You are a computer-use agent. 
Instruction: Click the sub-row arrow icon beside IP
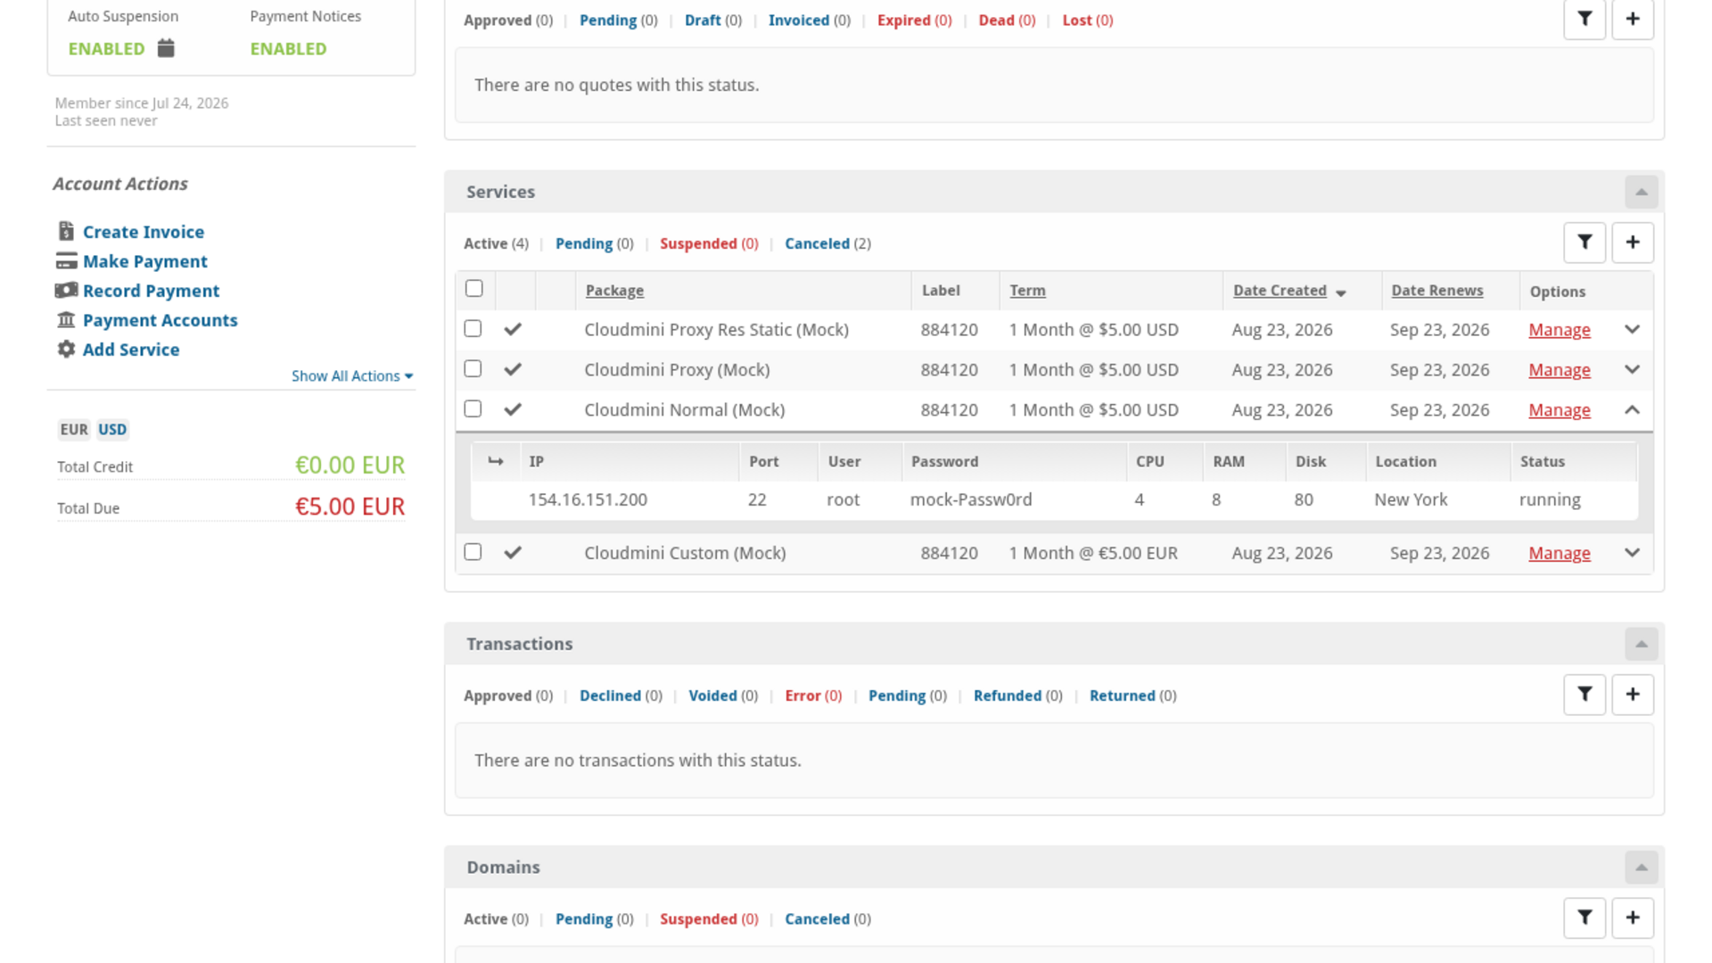(496, 461)
